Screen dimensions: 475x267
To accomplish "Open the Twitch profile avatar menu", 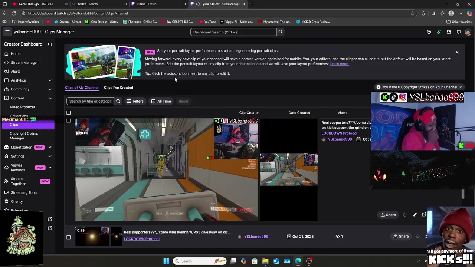I will click(468, 32).
